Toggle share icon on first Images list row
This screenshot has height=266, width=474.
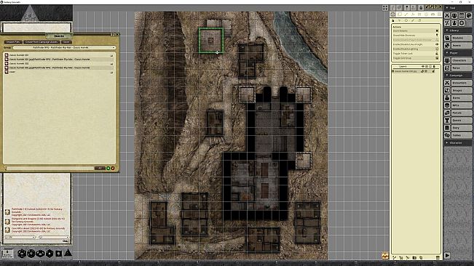tap(111, 55)
